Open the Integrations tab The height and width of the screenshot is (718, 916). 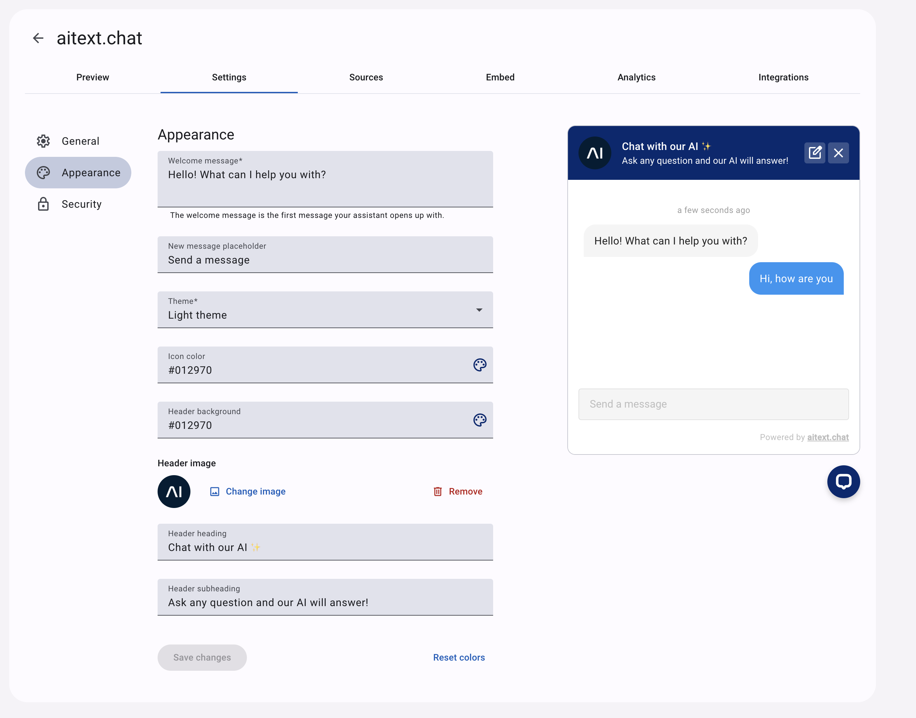point(784,77)
